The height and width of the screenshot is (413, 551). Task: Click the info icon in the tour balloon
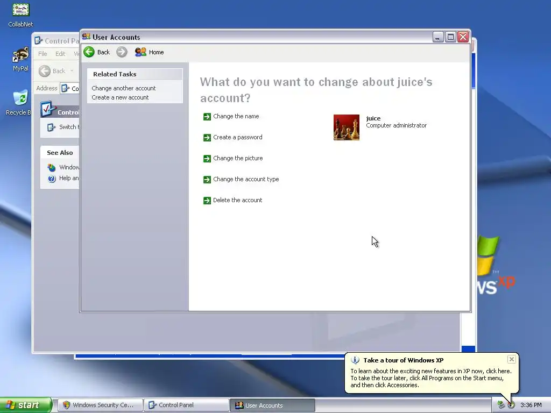pyautogui.click(x=355, y=360)
